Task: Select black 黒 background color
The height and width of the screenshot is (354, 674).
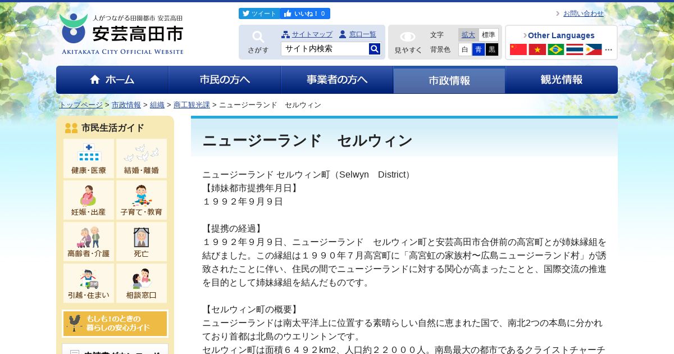Action: tap(492, 49)
